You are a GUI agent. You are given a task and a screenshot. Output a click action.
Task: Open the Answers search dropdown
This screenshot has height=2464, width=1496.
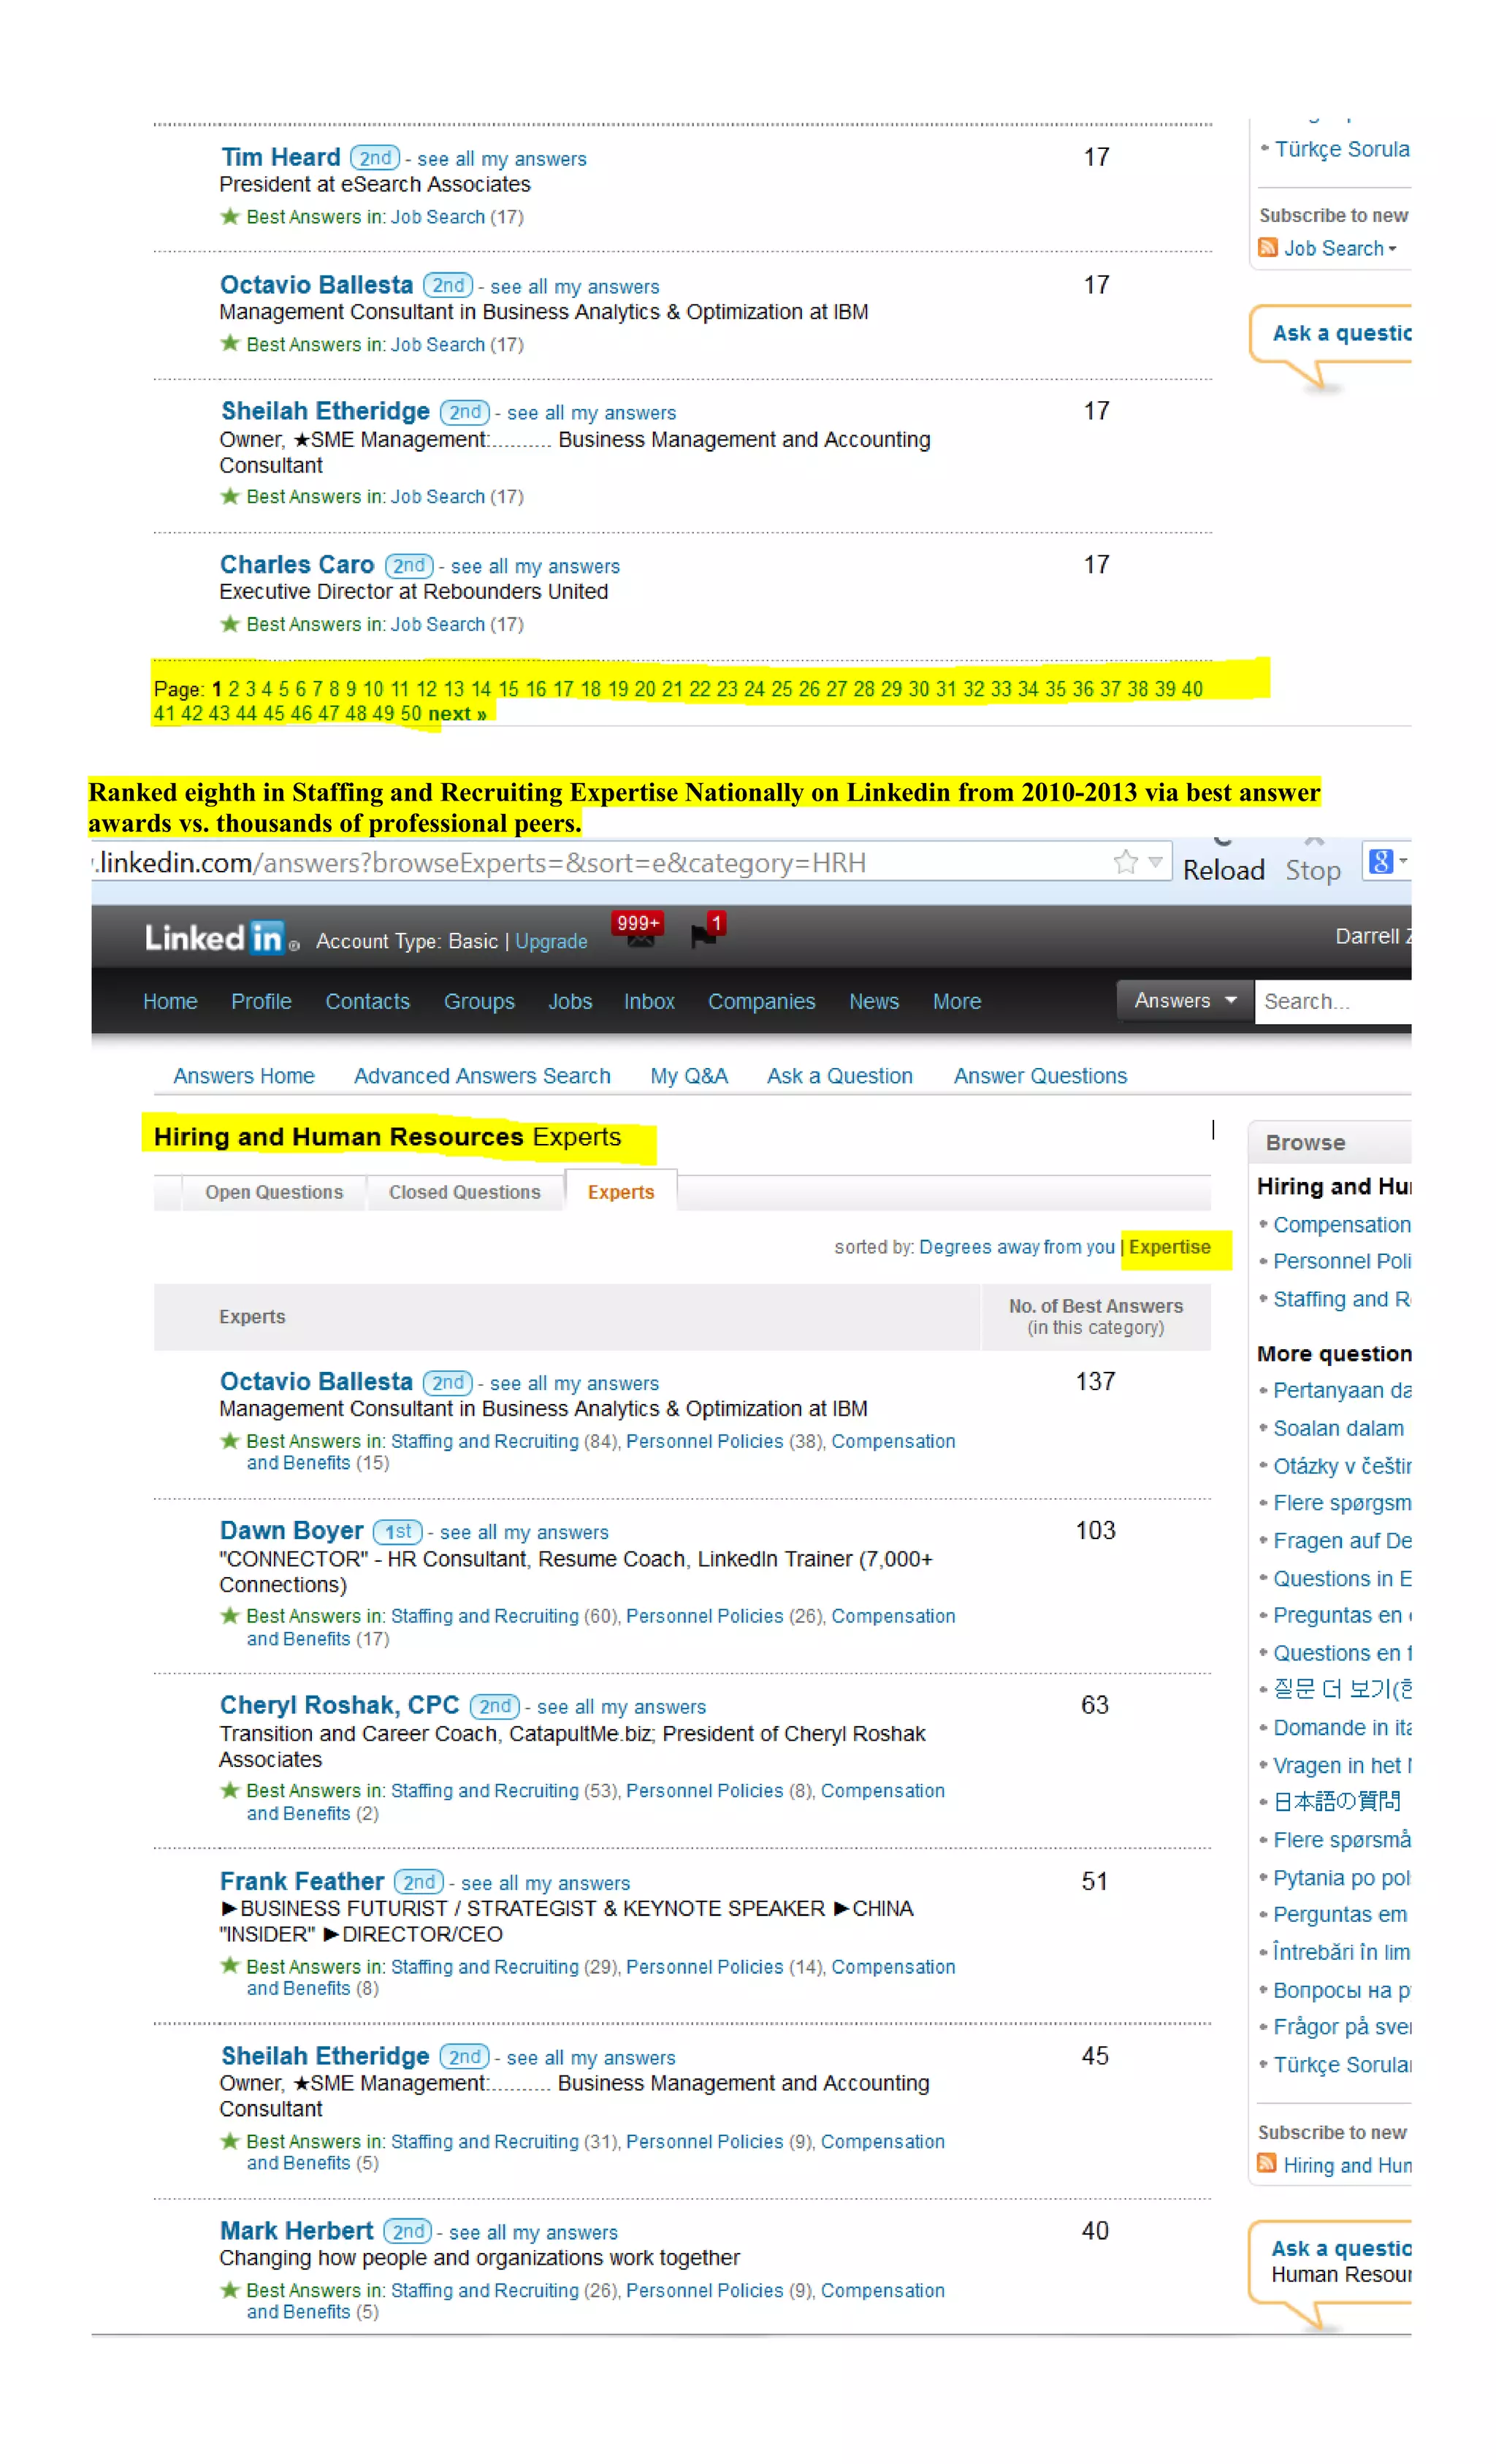(x=1185, y=1000)
